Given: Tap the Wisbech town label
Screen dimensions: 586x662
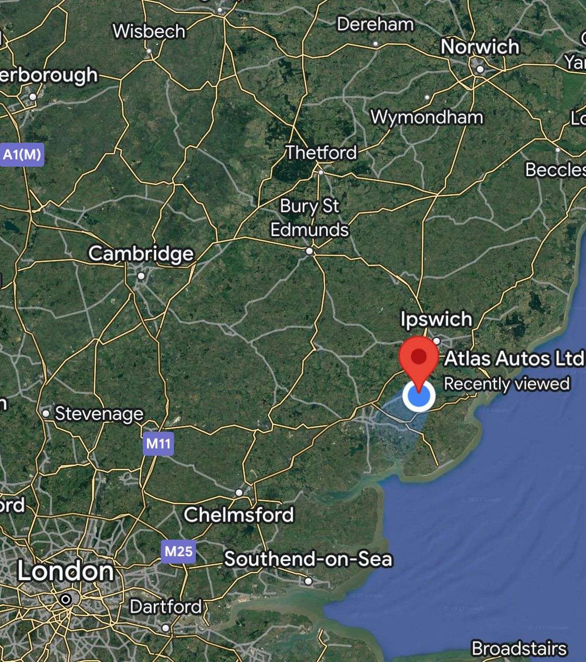Looking at the screenshot, I should pos(149,31).
